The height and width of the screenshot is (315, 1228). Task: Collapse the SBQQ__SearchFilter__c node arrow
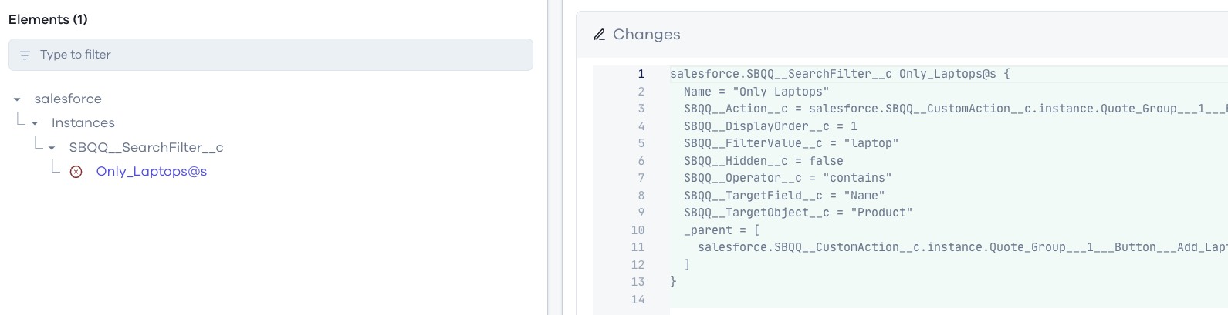(x=52, y=148)
